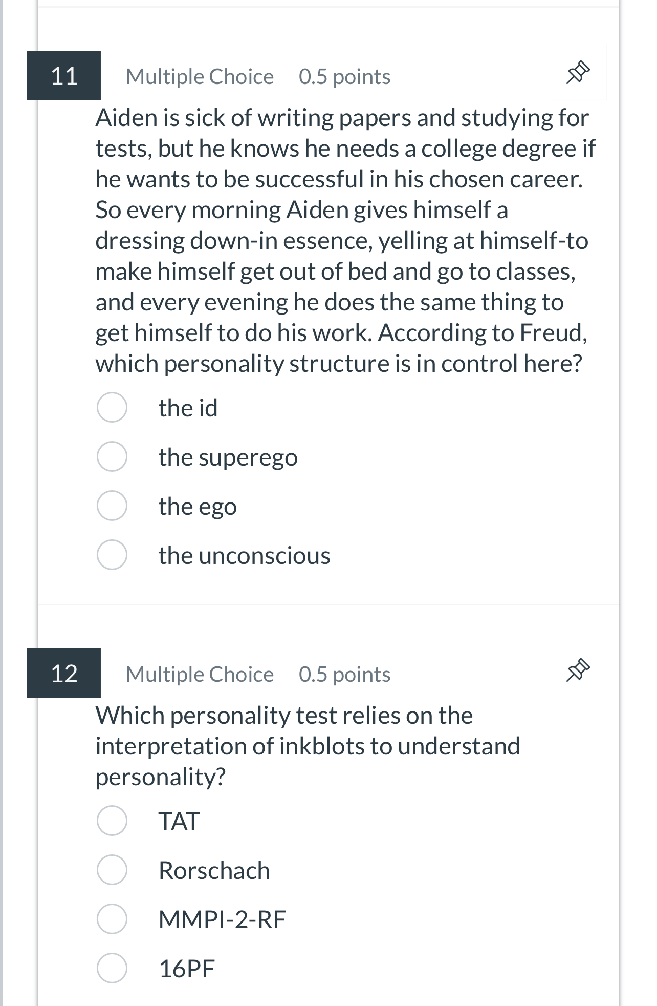Click the question 12 number badge

coord(63,674)
